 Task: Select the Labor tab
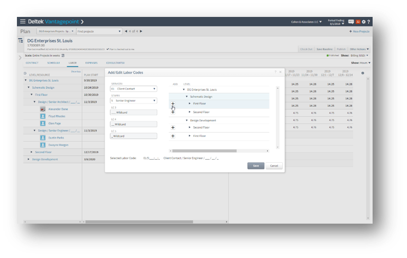coord(73,63)
